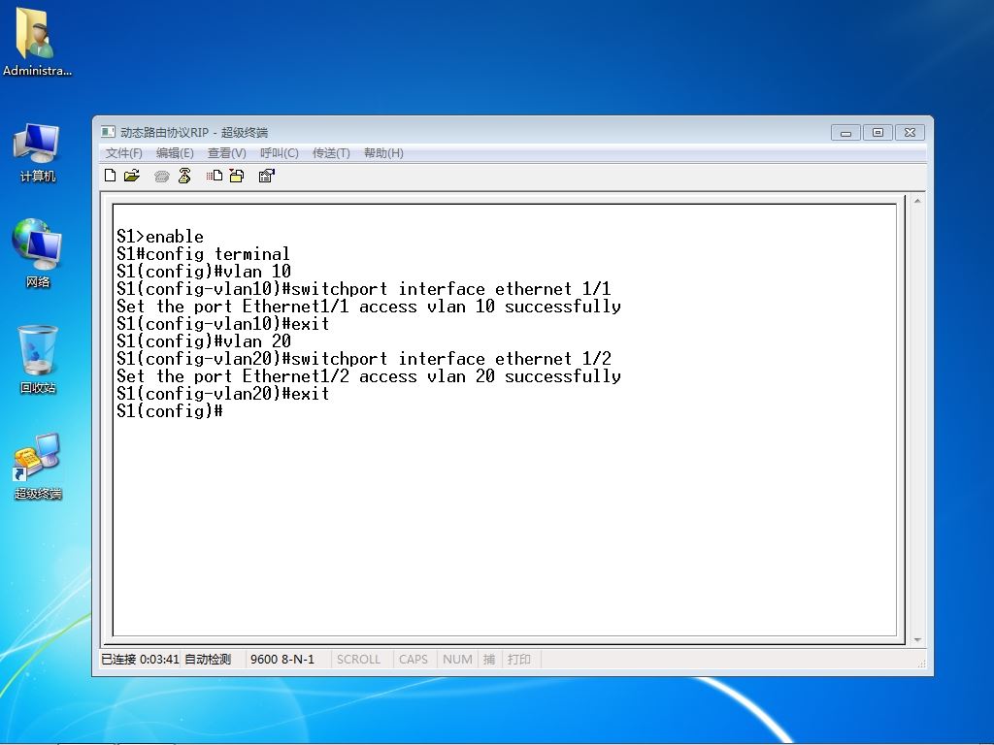Viewport: 994px width, 745px height.
Task: Click the 打印 print status indicator
Action: coord(518,659)
